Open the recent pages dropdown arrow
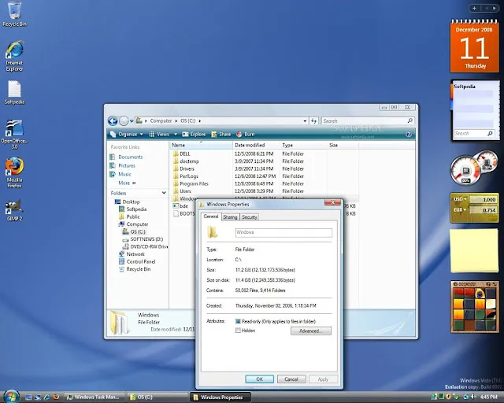Image resolution: width=504 pixels, height=403 pixels. click(132, 121)
